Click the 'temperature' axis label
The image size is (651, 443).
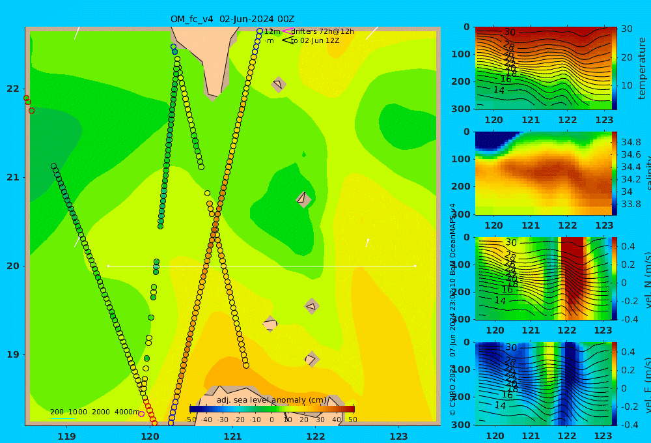coord(642,68)
